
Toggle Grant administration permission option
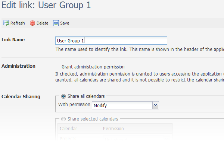(x=93, y=67)
